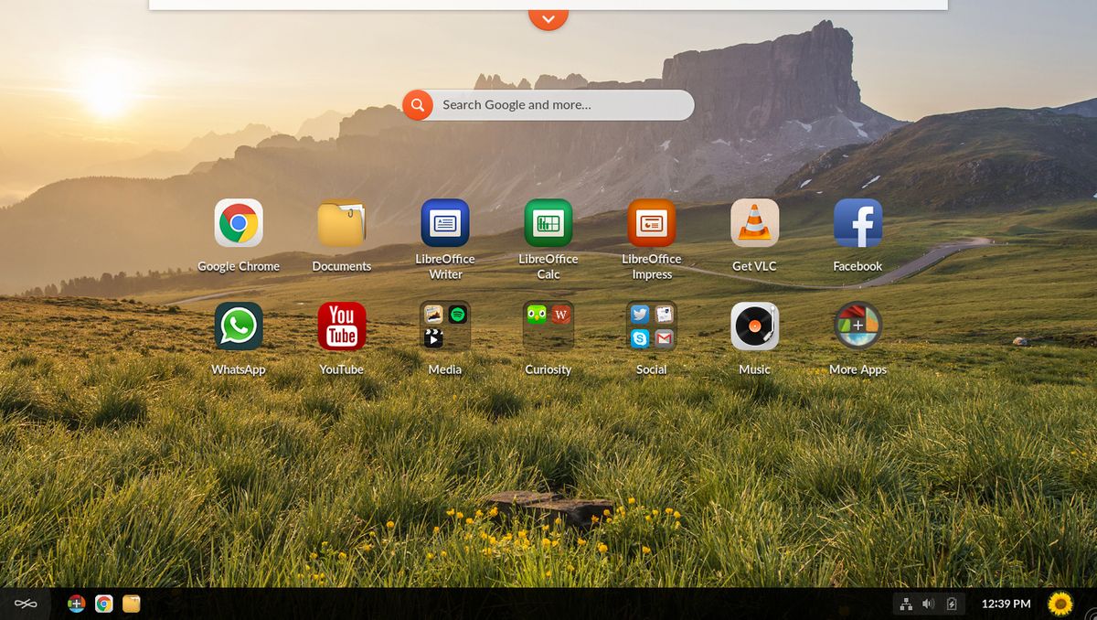Expand the Media app folder
Viewport: 1097px width, 620px height.
pos(445,326)
